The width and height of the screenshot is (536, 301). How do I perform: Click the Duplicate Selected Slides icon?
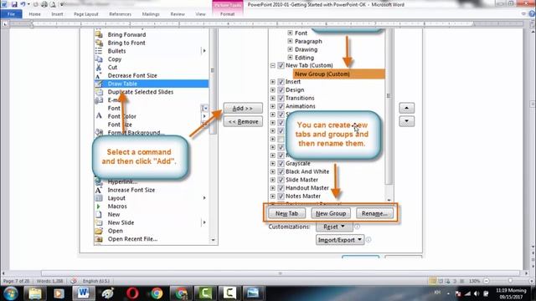pos(99,92)
